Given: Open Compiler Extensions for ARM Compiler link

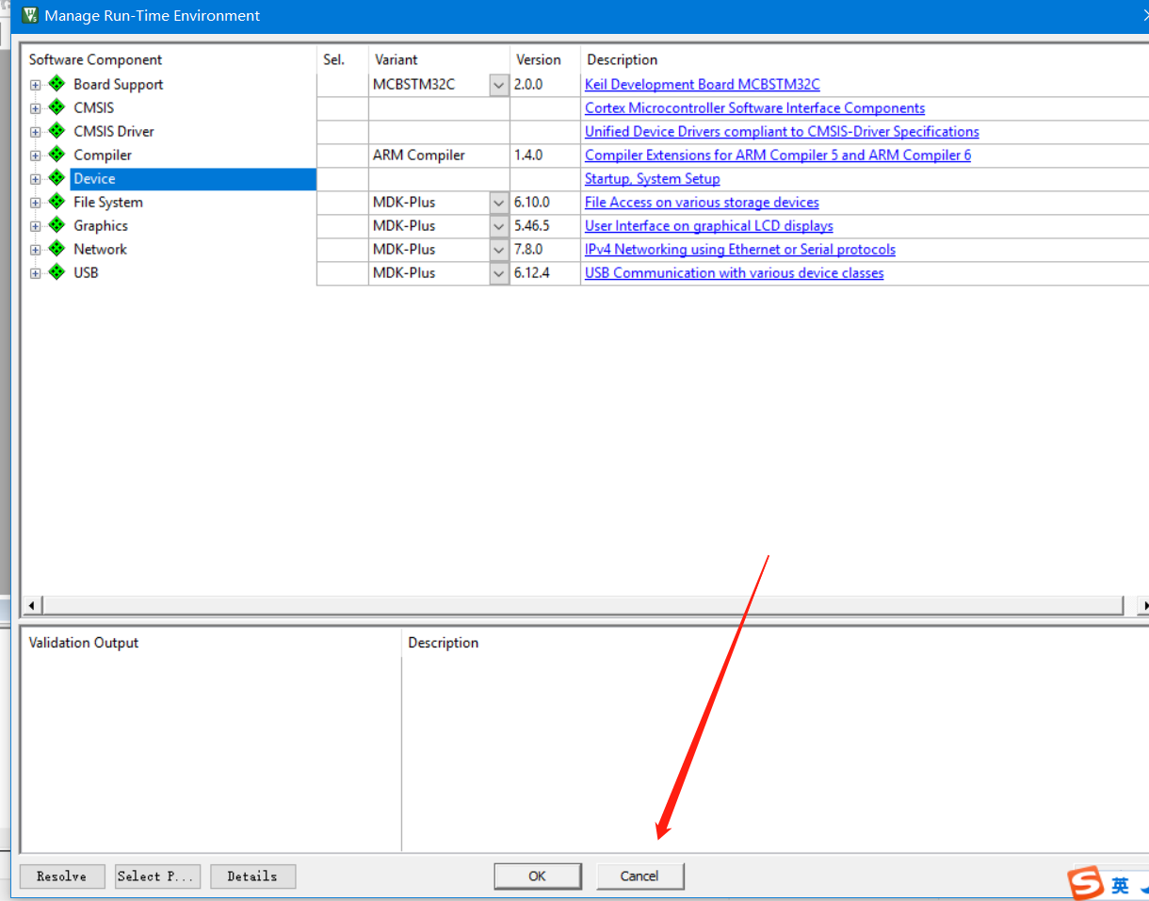Looking at the screenshot, I should pyautogui.click(x=778, y=155).
